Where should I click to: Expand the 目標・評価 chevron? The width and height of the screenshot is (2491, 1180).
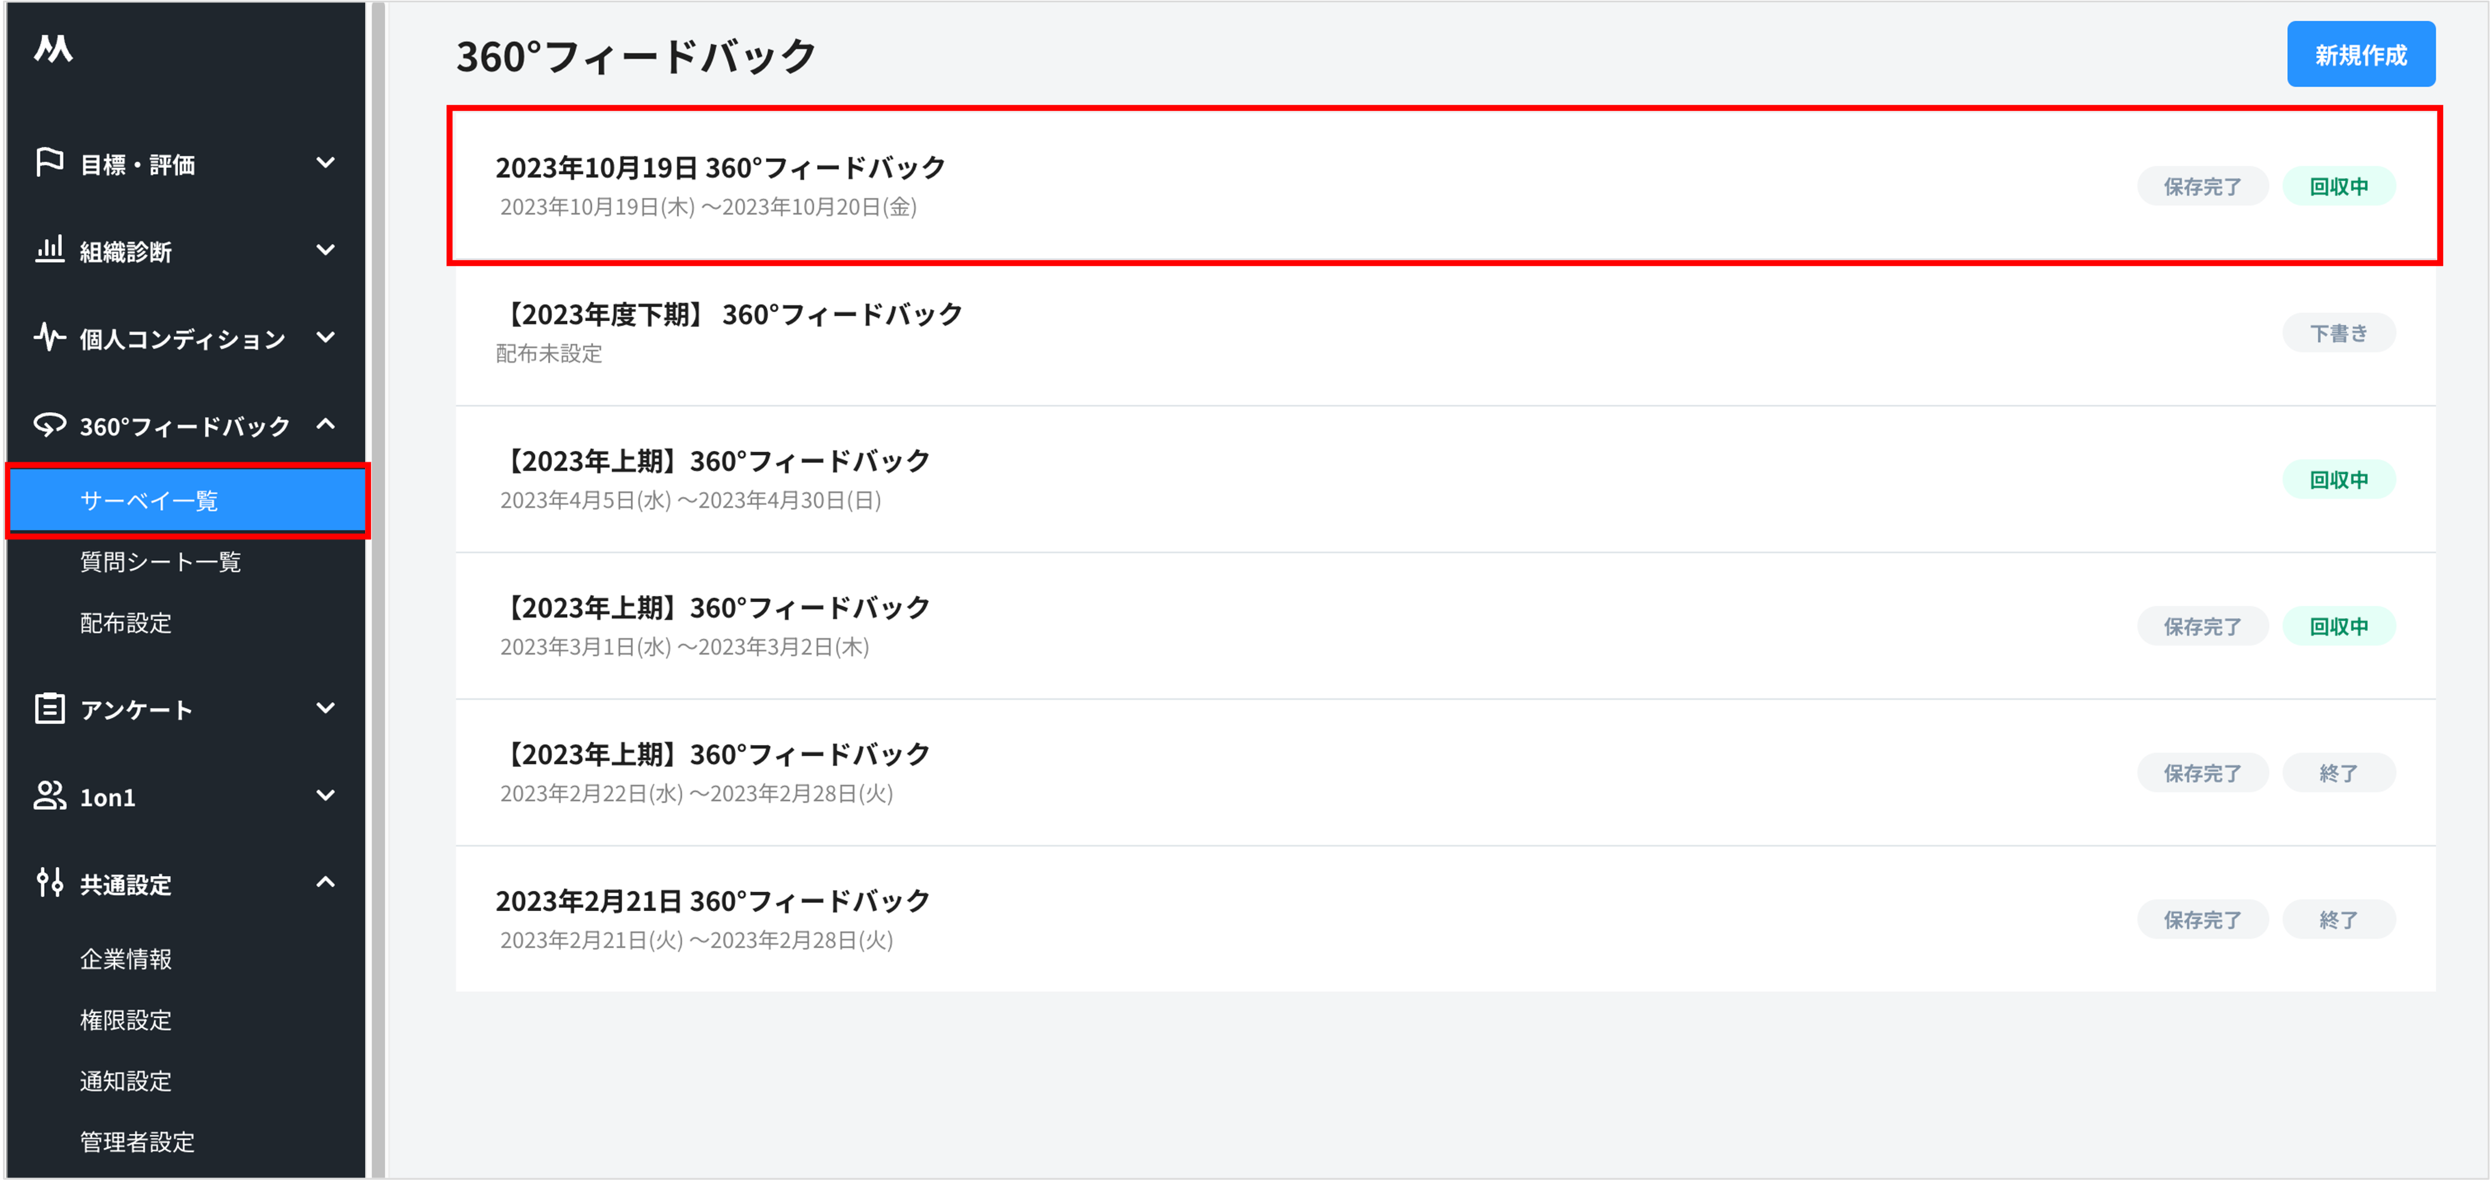coord(326,162)
